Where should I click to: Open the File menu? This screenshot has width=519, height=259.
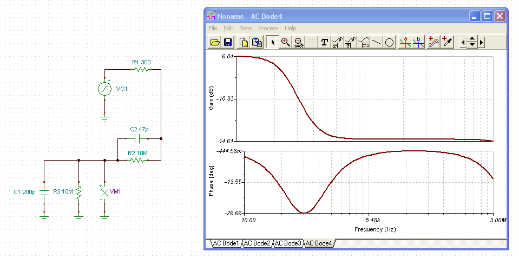click(x=213, y=28)
